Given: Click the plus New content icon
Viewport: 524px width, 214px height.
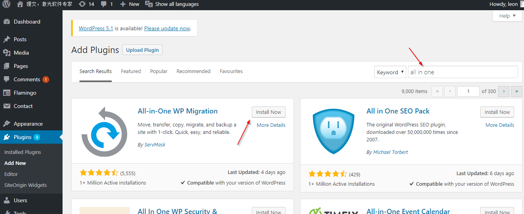Looking at the screenshot, I should tap(123, 4).
